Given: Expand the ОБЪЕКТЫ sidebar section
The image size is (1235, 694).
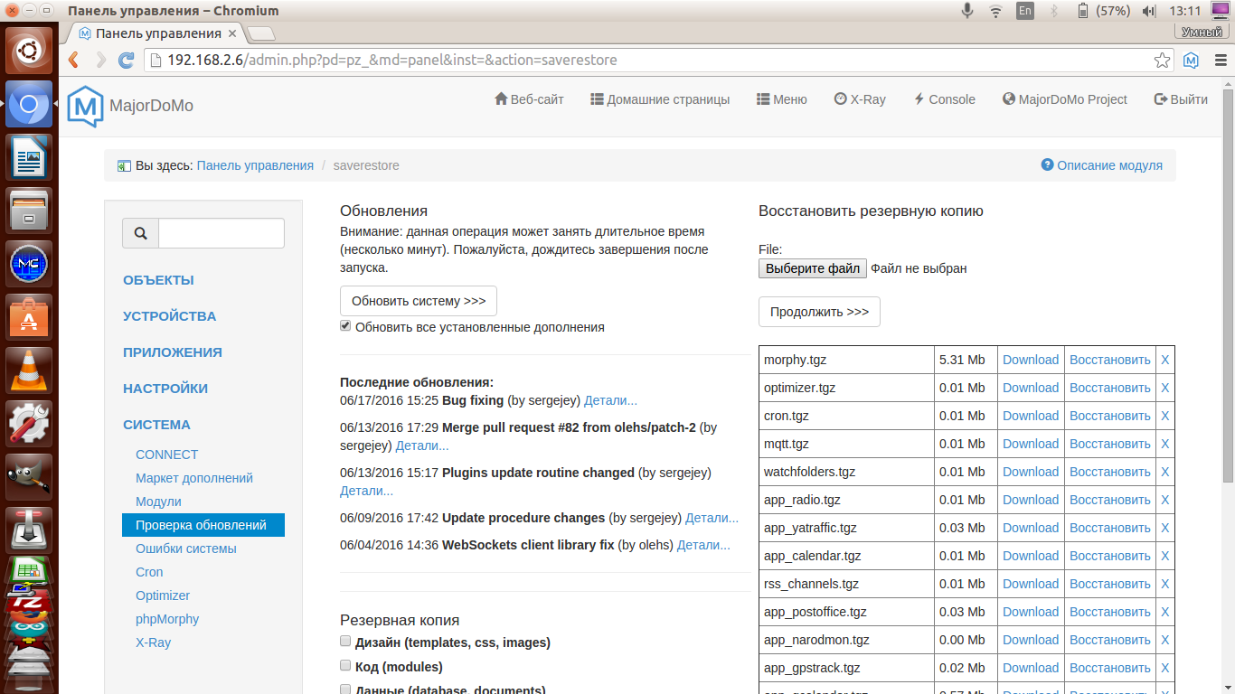Looking at the screenshot, I should pos(158,280).
